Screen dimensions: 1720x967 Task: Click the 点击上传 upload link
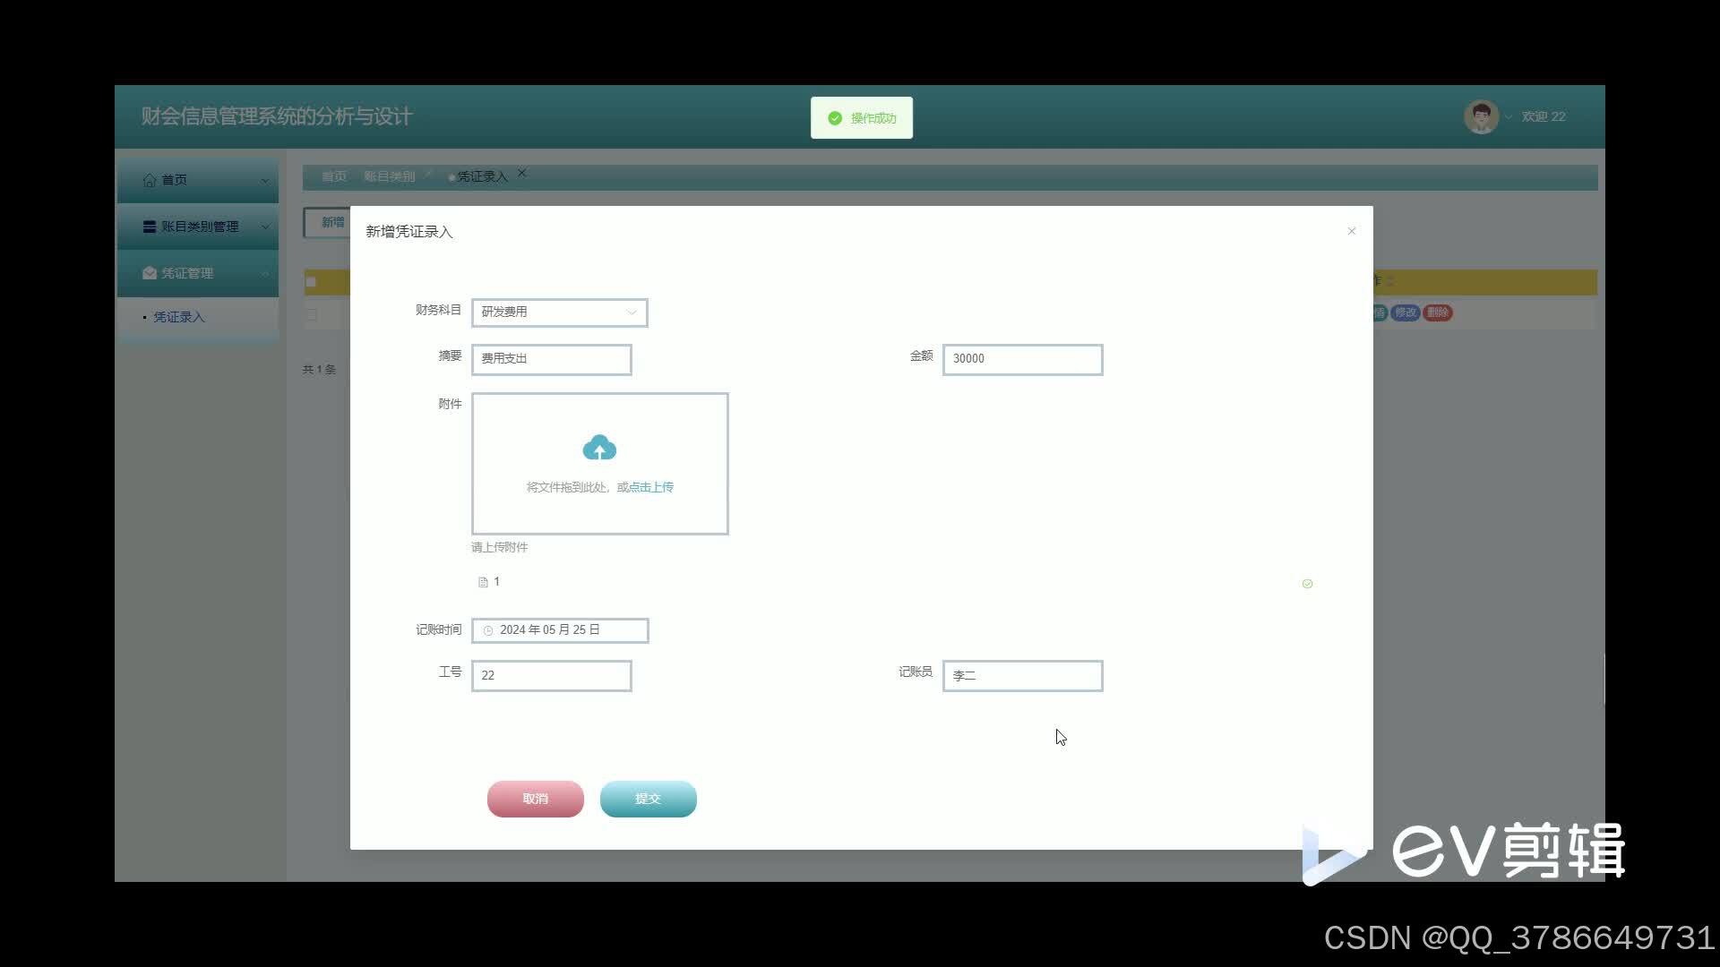pos(651,487)
